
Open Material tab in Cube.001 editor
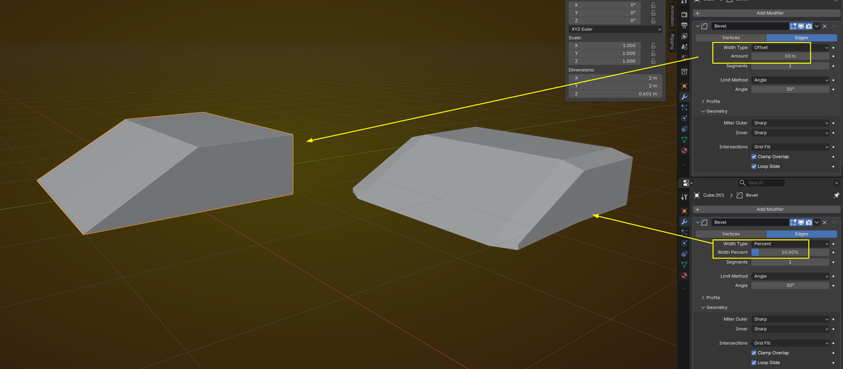tap(684, 276)
